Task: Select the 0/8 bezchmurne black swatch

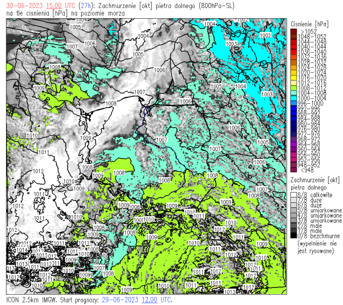Action: pyautogui.click(x=293, y=236)
